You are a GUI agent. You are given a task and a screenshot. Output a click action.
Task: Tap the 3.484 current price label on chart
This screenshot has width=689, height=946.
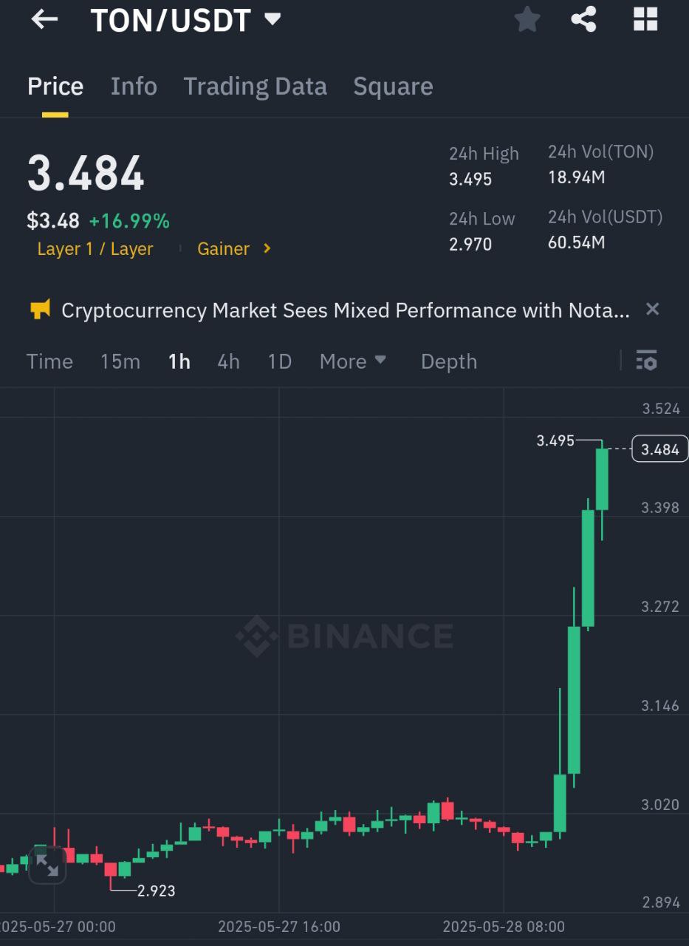659,449
